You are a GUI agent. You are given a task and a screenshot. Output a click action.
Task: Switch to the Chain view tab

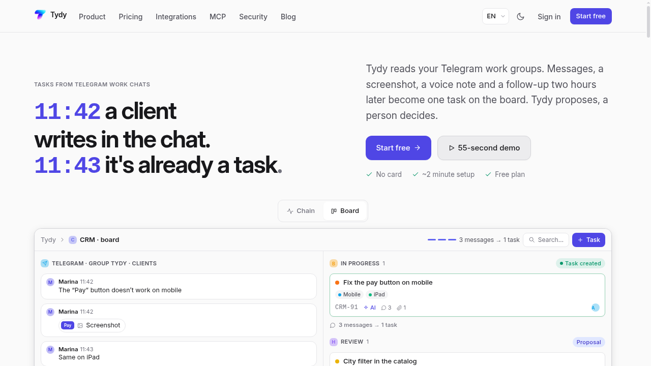pos(301,211)
